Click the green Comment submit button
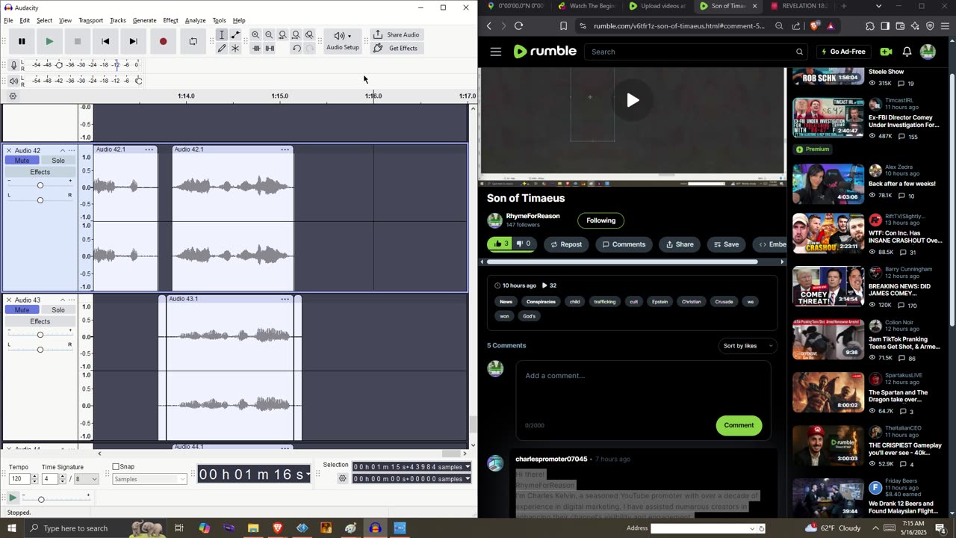This screenshot has height=538, width=956. tap(739, 425)
